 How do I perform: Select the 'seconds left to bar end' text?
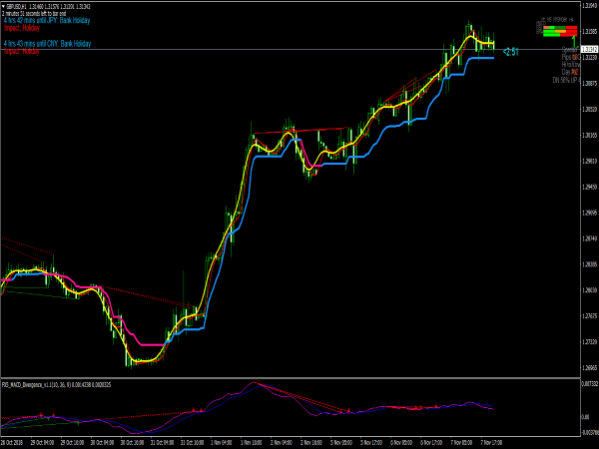(x=46, y=13)
